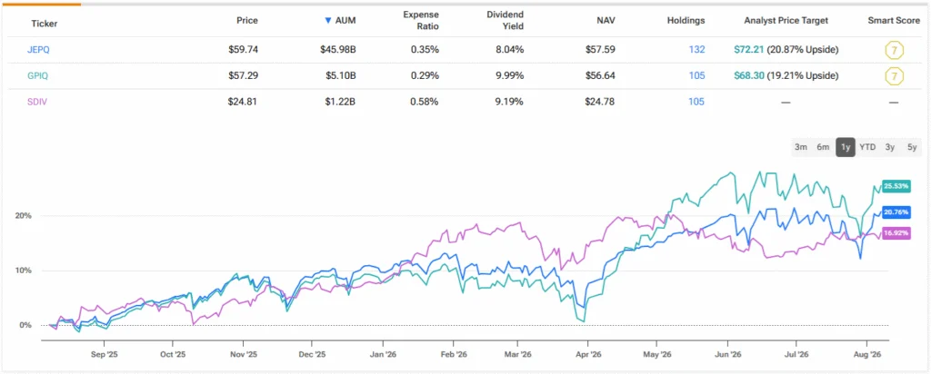Image resolution: width=931 pixels, height=374 pixels.
Task: Click the Oct '25 axis label
Action: click(x=173, y=355)
